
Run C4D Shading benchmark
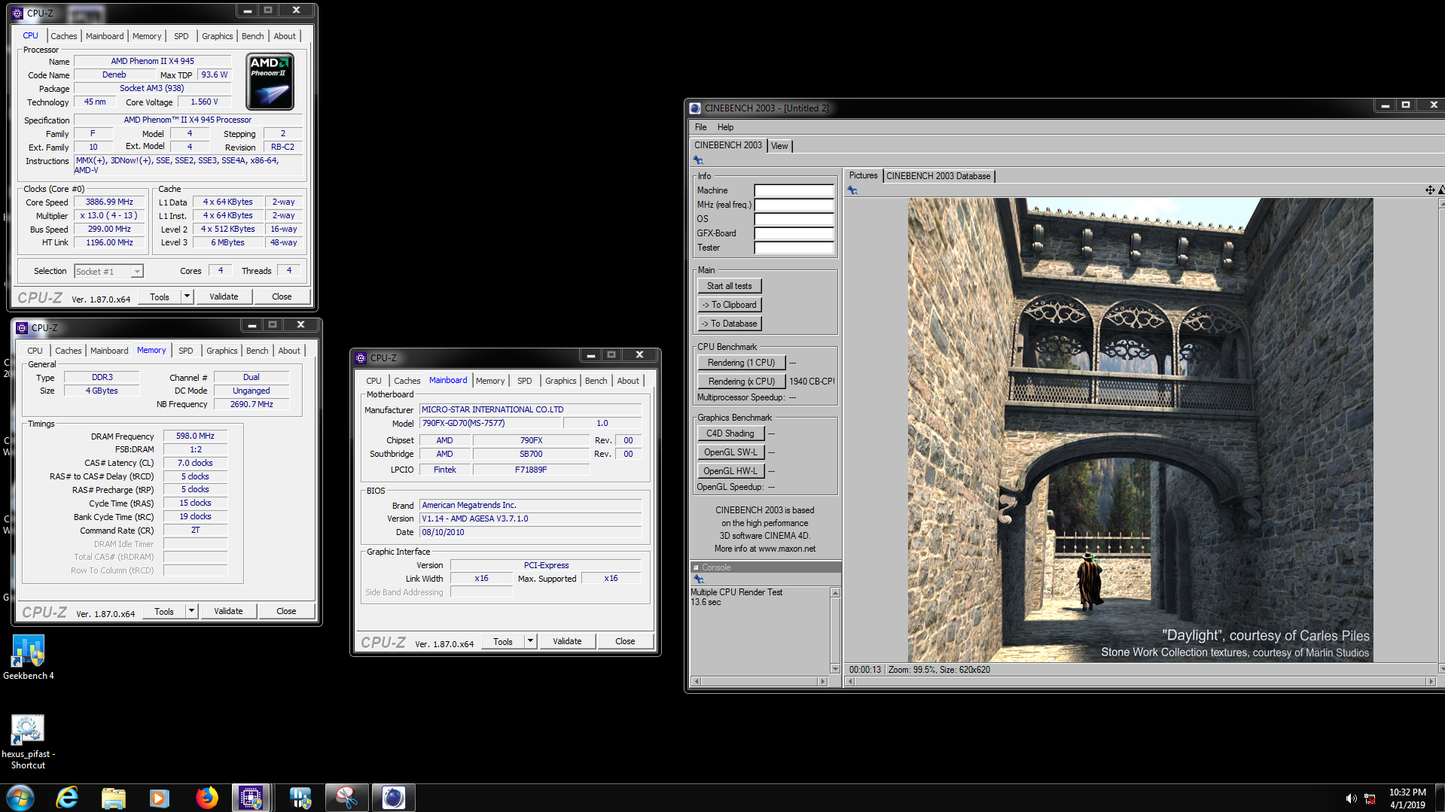pos(730,433)
